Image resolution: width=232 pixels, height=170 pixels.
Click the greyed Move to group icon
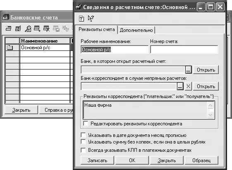pos(56,29)
